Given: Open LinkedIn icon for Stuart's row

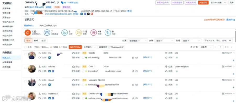Looking at the screenshot, I should (x=50, y=84).
